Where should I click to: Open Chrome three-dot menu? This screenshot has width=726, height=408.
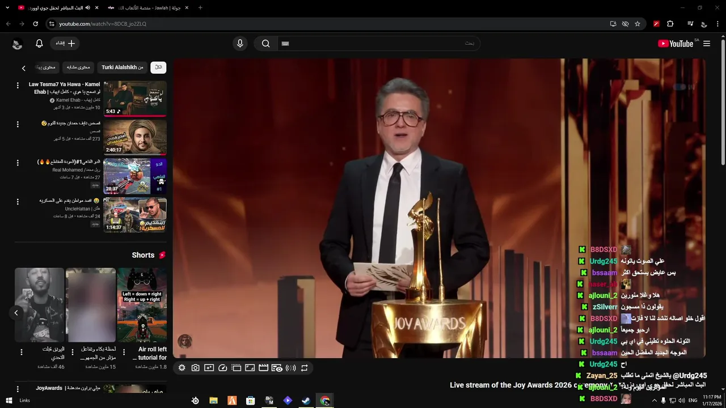[718, 24]
